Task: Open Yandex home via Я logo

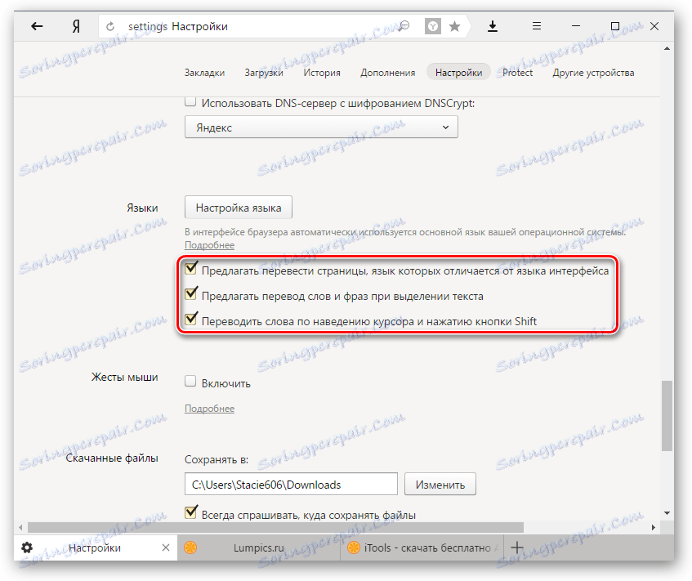Action: click(x=76, y=26)
